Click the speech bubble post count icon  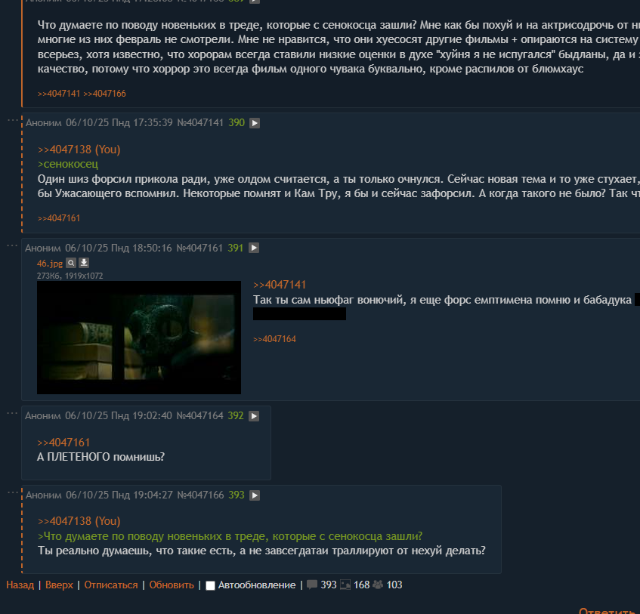point(312,585)
